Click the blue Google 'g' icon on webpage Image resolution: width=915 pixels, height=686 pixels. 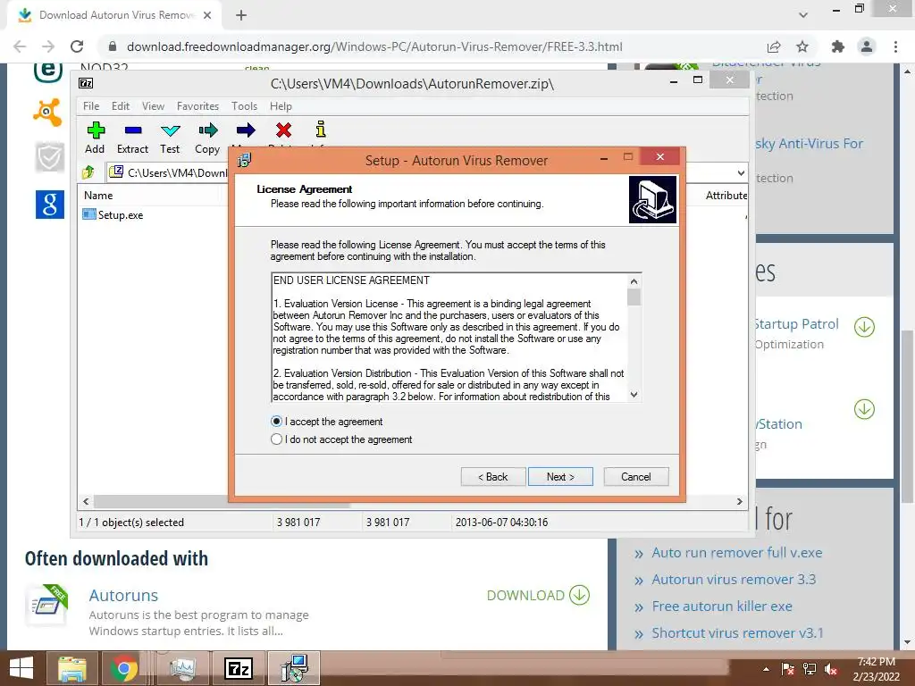[50, 205]
